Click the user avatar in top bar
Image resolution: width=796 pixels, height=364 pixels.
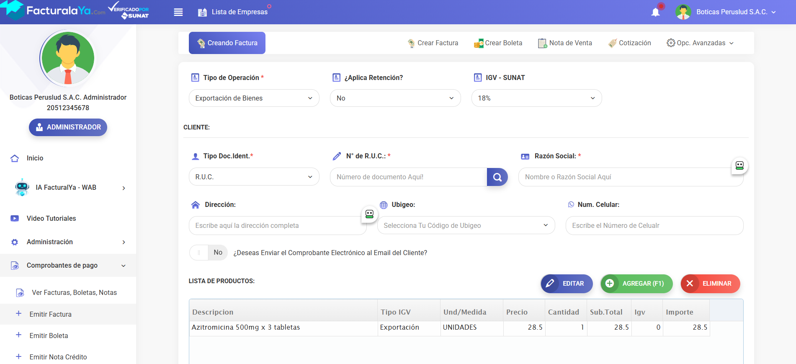pyautogui.click(x=683, y=12)
